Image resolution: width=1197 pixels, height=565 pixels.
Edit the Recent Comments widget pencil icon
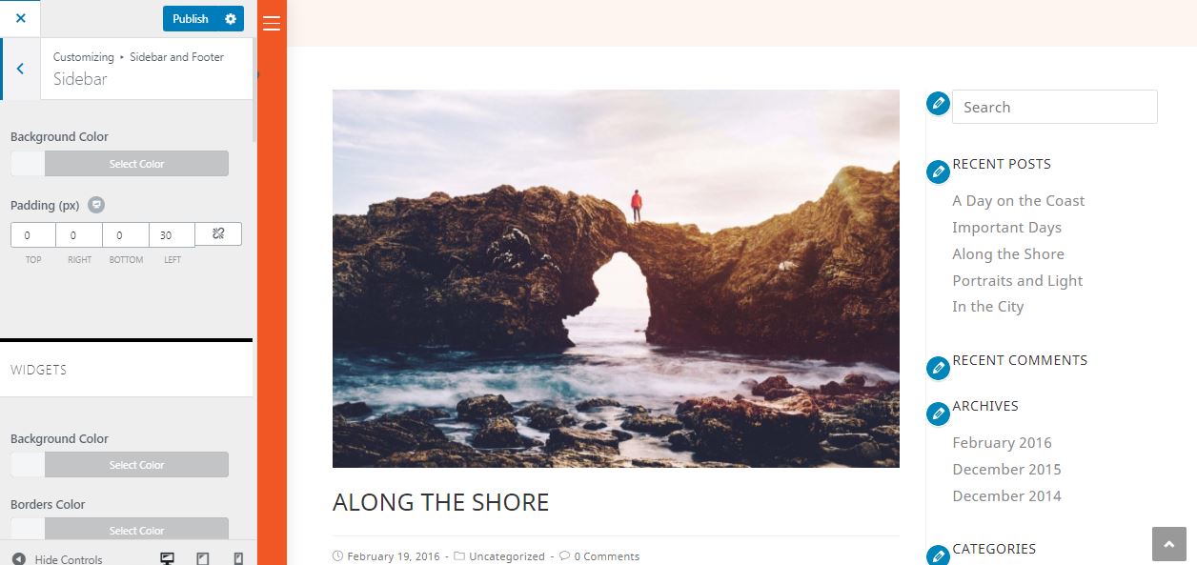click(938, 367)
